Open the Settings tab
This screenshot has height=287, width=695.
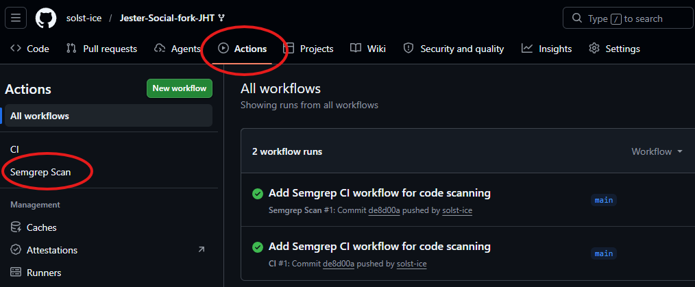614,49
